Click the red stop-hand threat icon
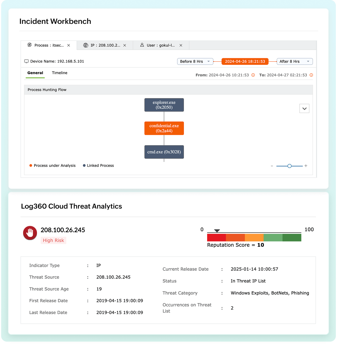Image resolution: width=337 pixels, height=345 pixels. pos(30,233)
